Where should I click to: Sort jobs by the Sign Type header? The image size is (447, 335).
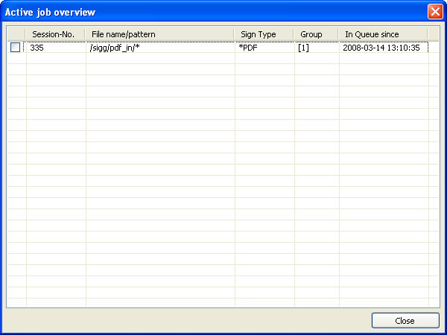pyautogui.click(x=259, y=34)
